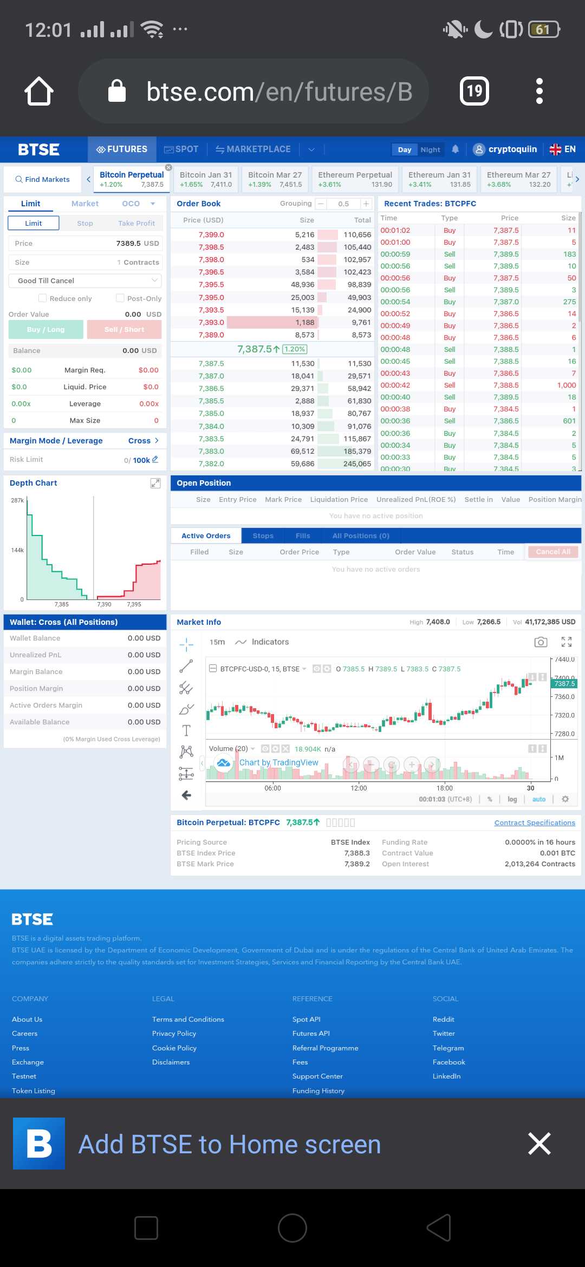Screen dimensions: 585x1267
Task: Click the browser URL address bar
Action: point(253,91)
